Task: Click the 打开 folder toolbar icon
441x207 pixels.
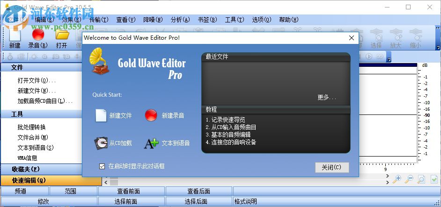Action: click(x=62, y=35)
